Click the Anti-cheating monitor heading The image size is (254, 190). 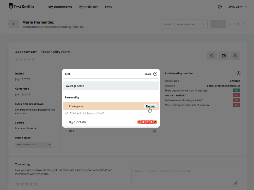(179, 73)
